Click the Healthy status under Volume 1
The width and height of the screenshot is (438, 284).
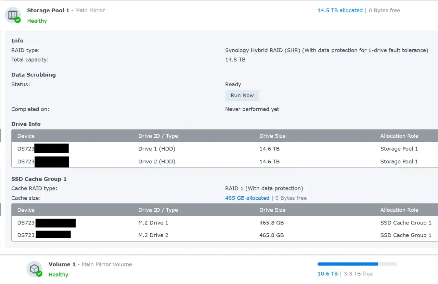pyautogui.click(x=58, y=275)
